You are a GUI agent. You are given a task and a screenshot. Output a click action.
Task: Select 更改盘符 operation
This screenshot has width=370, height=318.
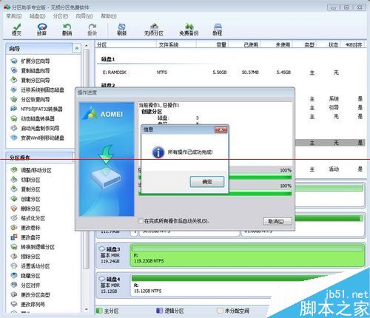coord(26,237)
